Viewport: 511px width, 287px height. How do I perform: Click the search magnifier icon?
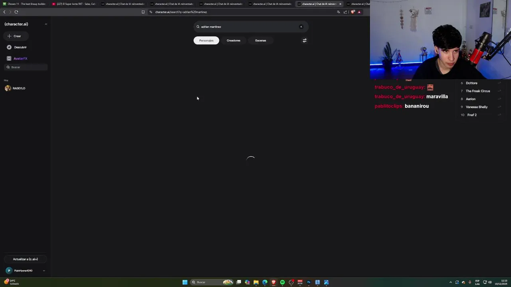(x=198, y=27)
